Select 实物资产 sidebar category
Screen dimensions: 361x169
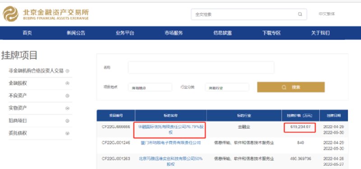[18, 108]
